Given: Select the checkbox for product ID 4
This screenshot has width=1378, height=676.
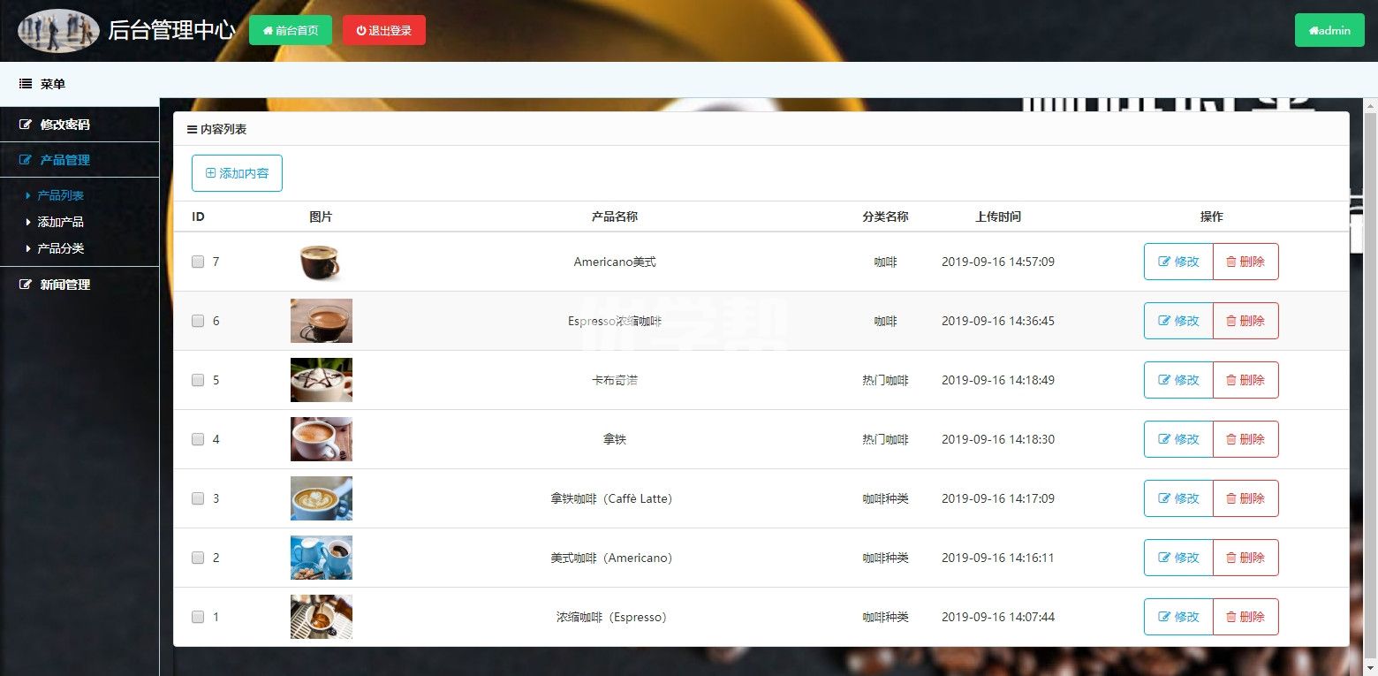Looking at the screenshot, I should coord(198,439).
